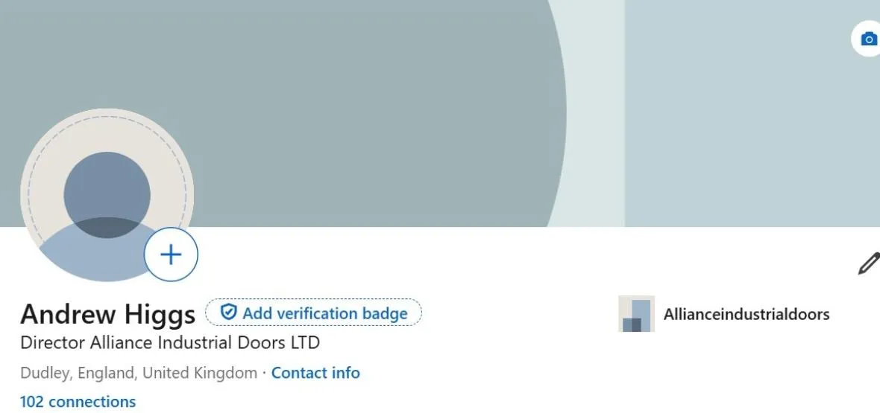View the 102 connections list
The image size is (880, 413).
[x=78, y=402]
